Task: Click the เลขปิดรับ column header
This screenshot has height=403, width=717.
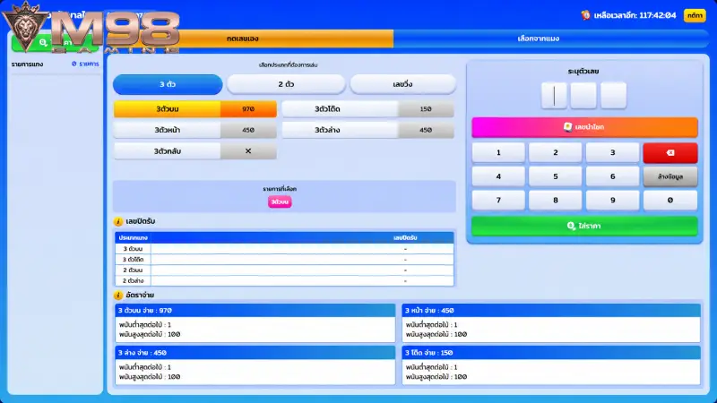Action: click(405, 238)
